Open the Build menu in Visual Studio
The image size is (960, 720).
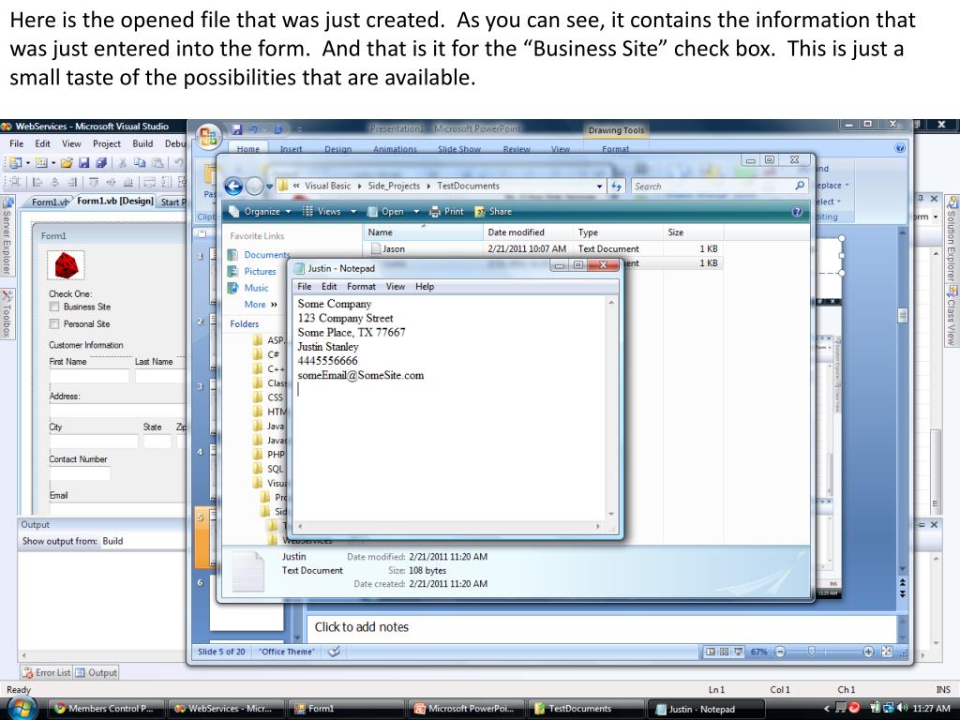(x=142, y=143)
